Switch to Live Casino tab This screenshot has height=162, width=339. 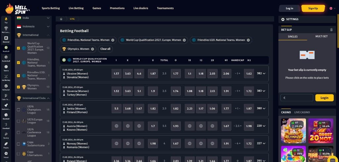pos(302,112)
